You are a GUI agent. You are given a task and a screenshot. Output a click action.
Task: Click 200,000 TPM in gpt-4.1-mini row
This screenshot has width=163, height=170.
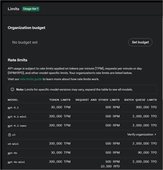tap(60, 116)
